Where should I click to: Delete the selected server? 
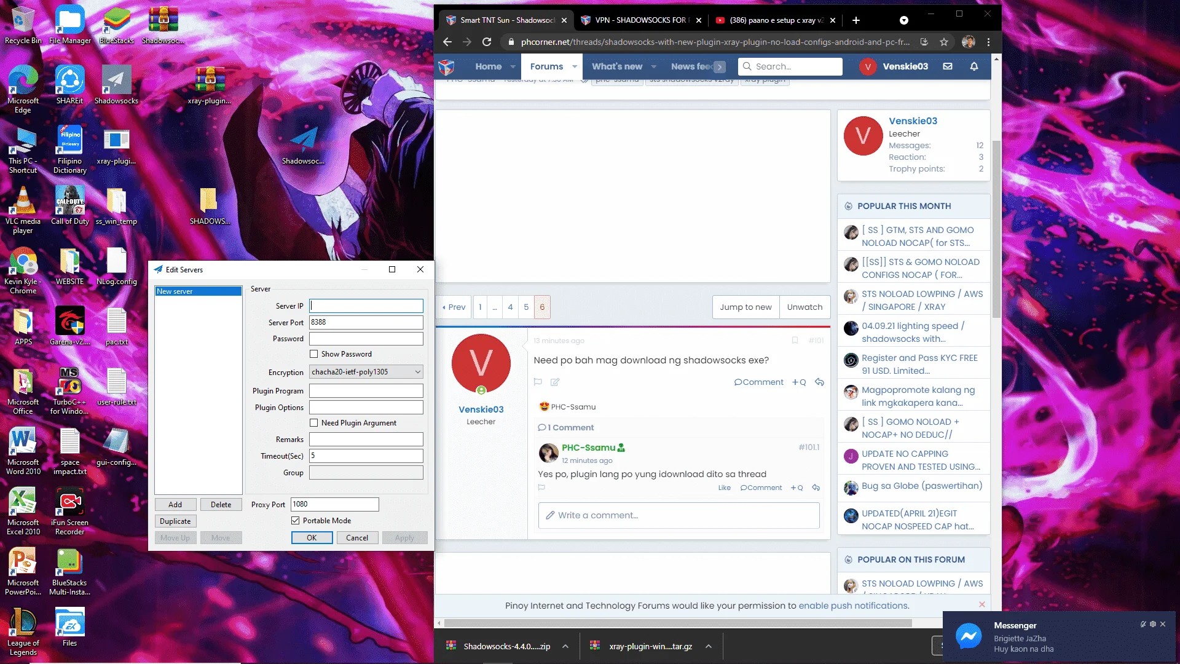(221, 505)
